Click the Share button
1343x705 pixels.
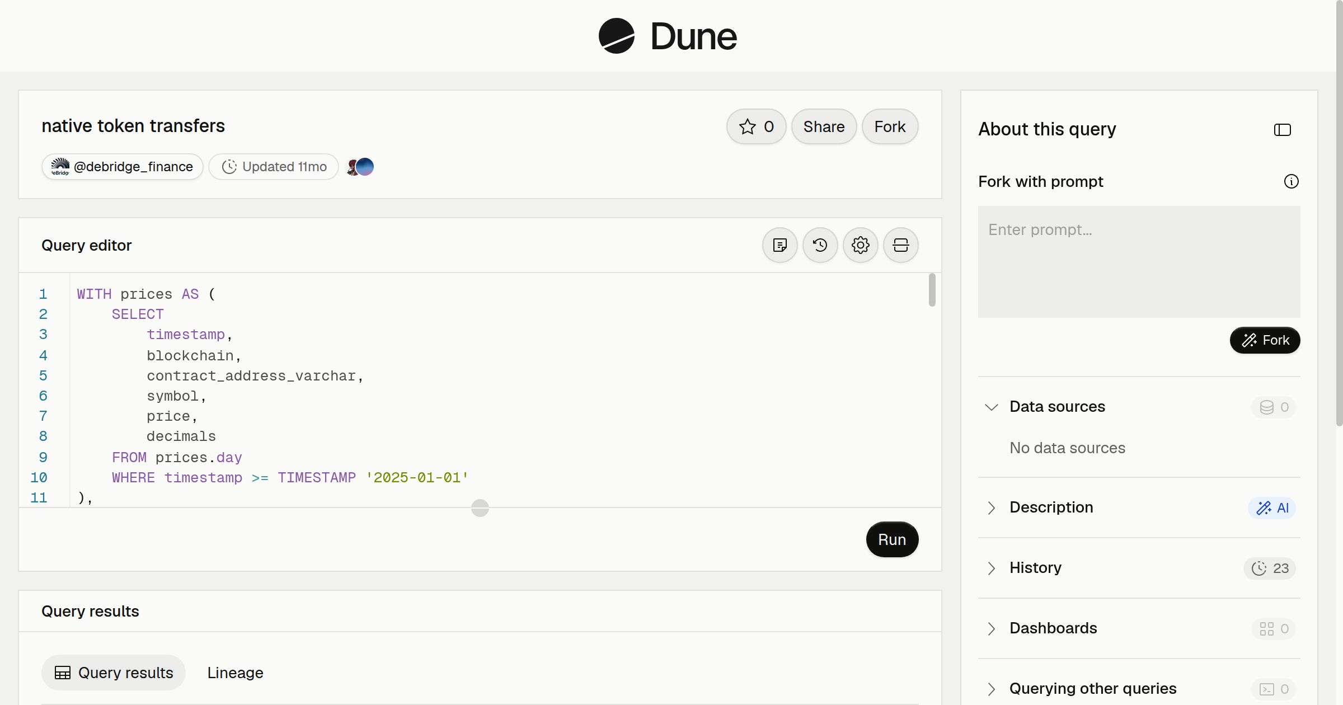click(x=824, y=126)
